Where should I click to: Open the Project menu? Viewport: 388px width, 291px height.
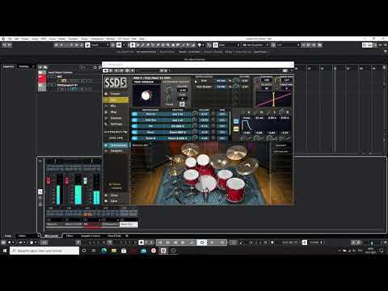pos(25,39)
